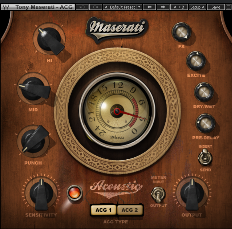The height and width of the screenshot is (229, 232).
Task: Click the Save button
Action: 216,7
